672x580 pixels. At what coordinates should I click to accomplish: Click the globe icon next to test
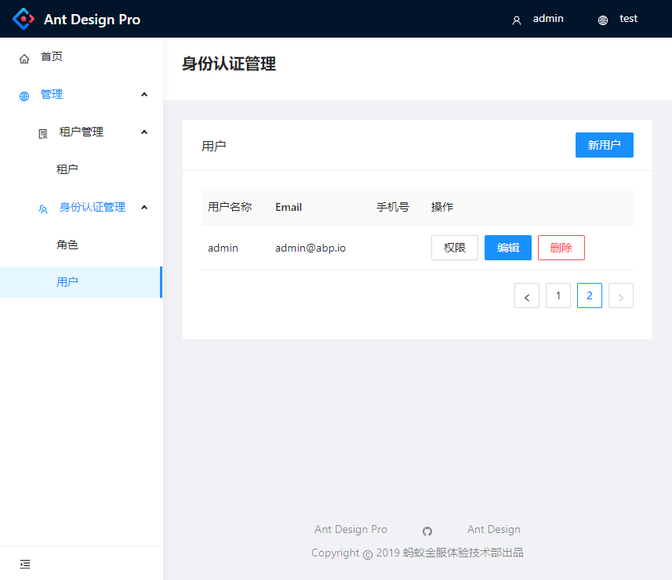(x=603, y=20)
